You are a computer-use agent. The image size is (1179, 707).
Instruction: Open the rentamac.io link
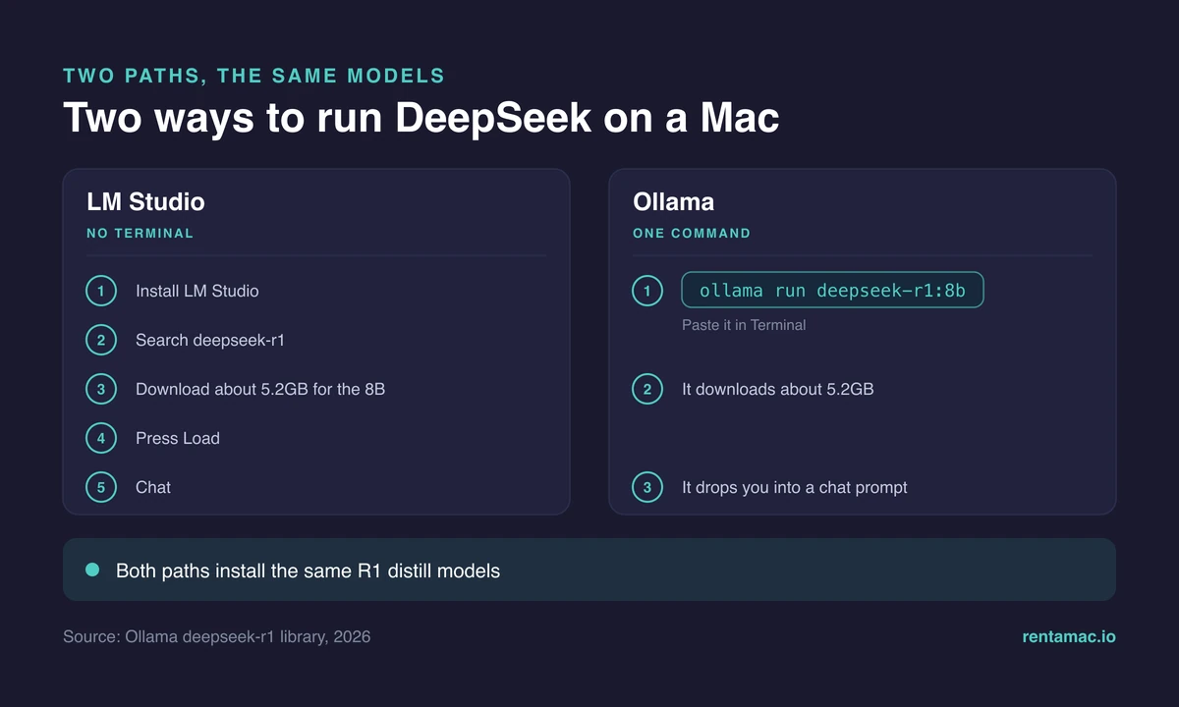1069,636
